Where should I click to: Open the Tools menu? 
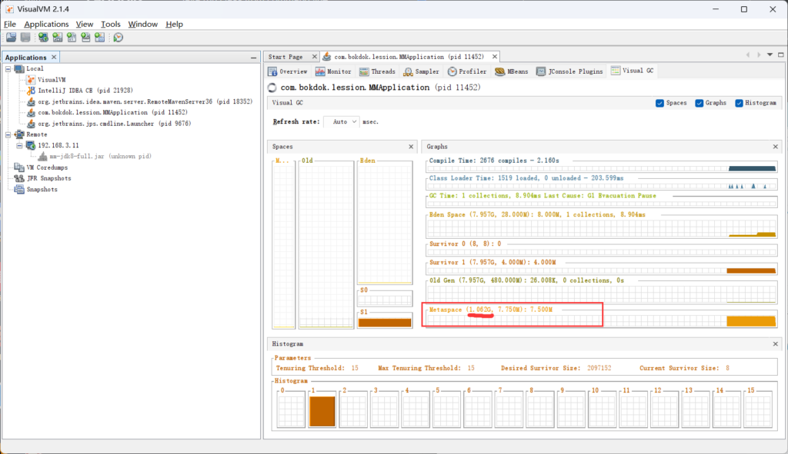click(111, 24)
